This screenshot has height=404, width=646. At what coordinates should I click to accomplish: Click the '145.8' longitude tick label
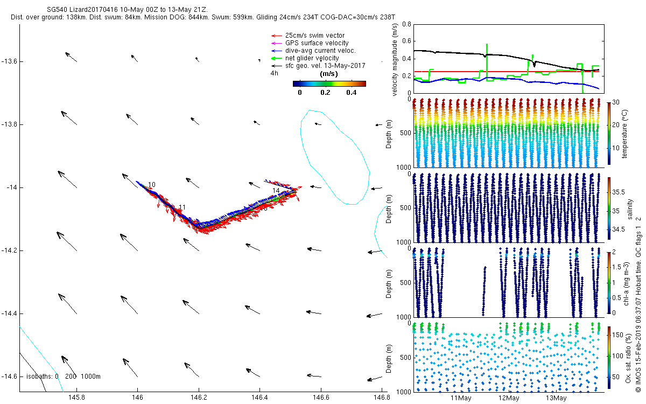(x=76, y=398)
